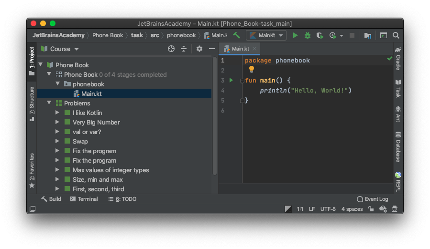Open the Ant tool window

[x=398, y=114]
